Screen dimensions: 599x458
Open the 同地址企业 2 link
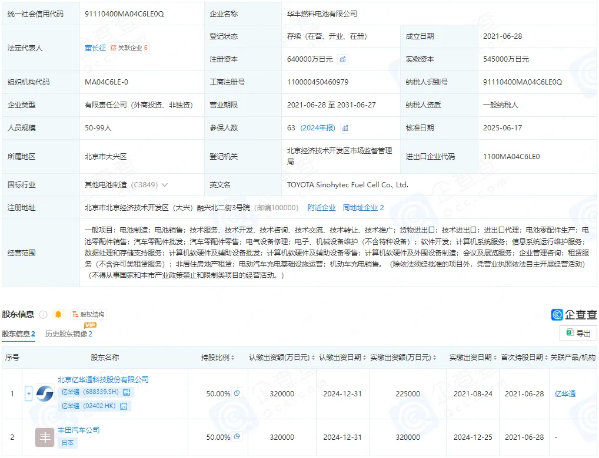click(x=363, y=208)
